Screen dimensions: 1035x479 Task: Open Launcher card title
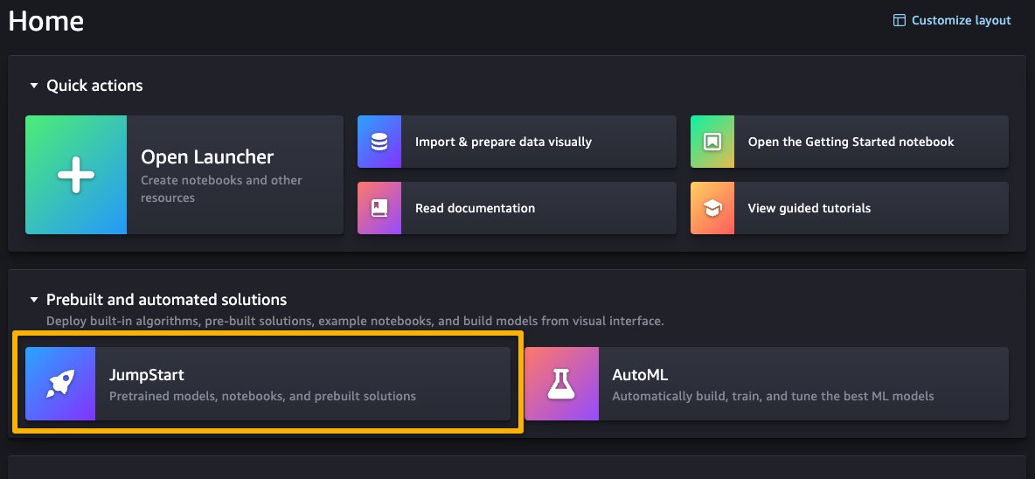click(207, 157)
